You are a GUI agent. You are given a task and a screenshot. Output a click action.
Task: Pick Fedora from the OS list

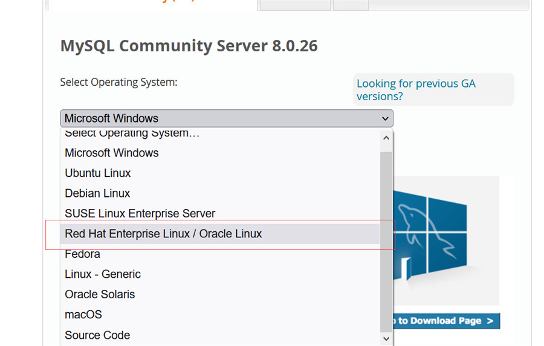pos(83,254)
